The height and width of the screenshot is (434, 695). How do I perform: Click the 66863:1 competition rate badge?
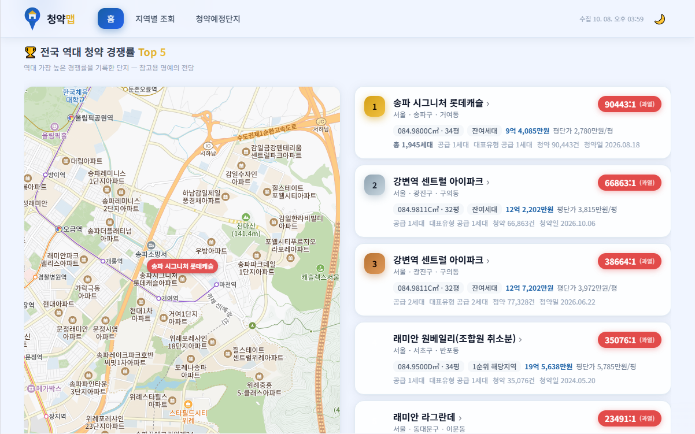pyautogui.click(x=630, y=183)
